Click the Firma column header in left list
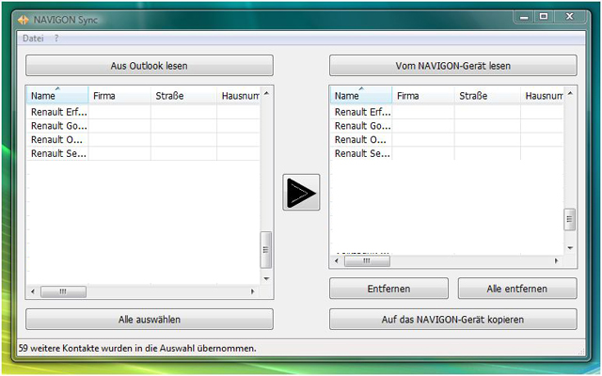This screenshot has height=376, width=602. [119, 96]
